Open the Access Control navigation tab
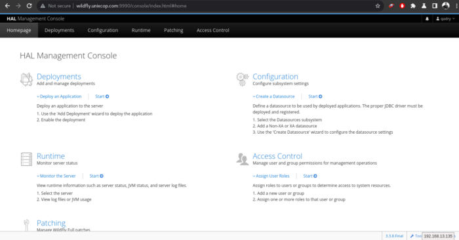The height and width of the screenshot is (240, 459). [213, 30]
